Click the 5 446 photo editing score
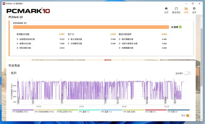The height and width of the screenshot is (124, 205). (x=164, y=39)
